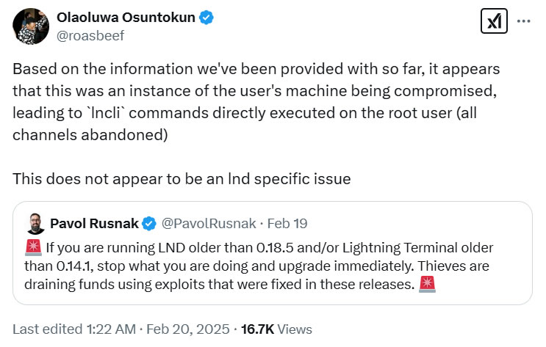Click siren emoji starting the quoted tweet
Image resolution: width=546 pixels, height=347 pixels.
coord(33,247)
